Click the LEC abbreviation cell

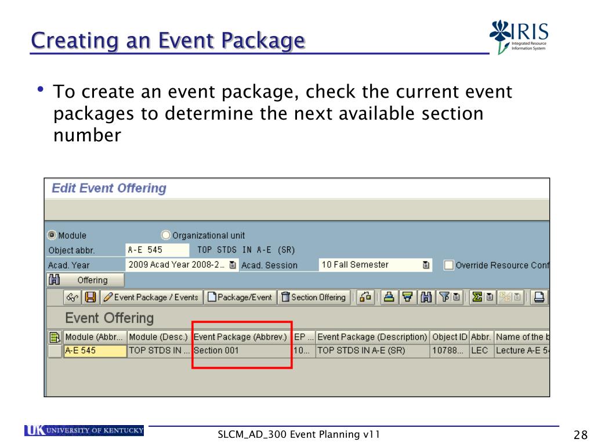pos(481,351)
